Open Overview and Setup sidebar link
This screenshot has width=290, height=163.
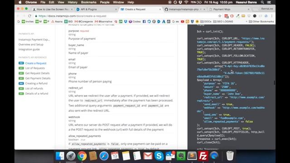coord(31,44)
